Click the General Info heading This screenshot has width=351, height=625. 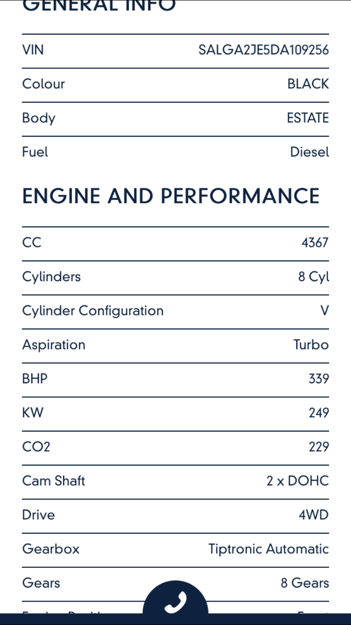99,6
